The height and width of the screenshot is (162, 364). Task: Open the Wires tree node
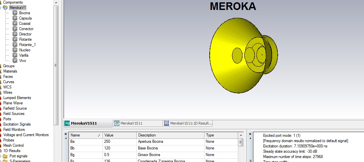click(x=8, y=92)
